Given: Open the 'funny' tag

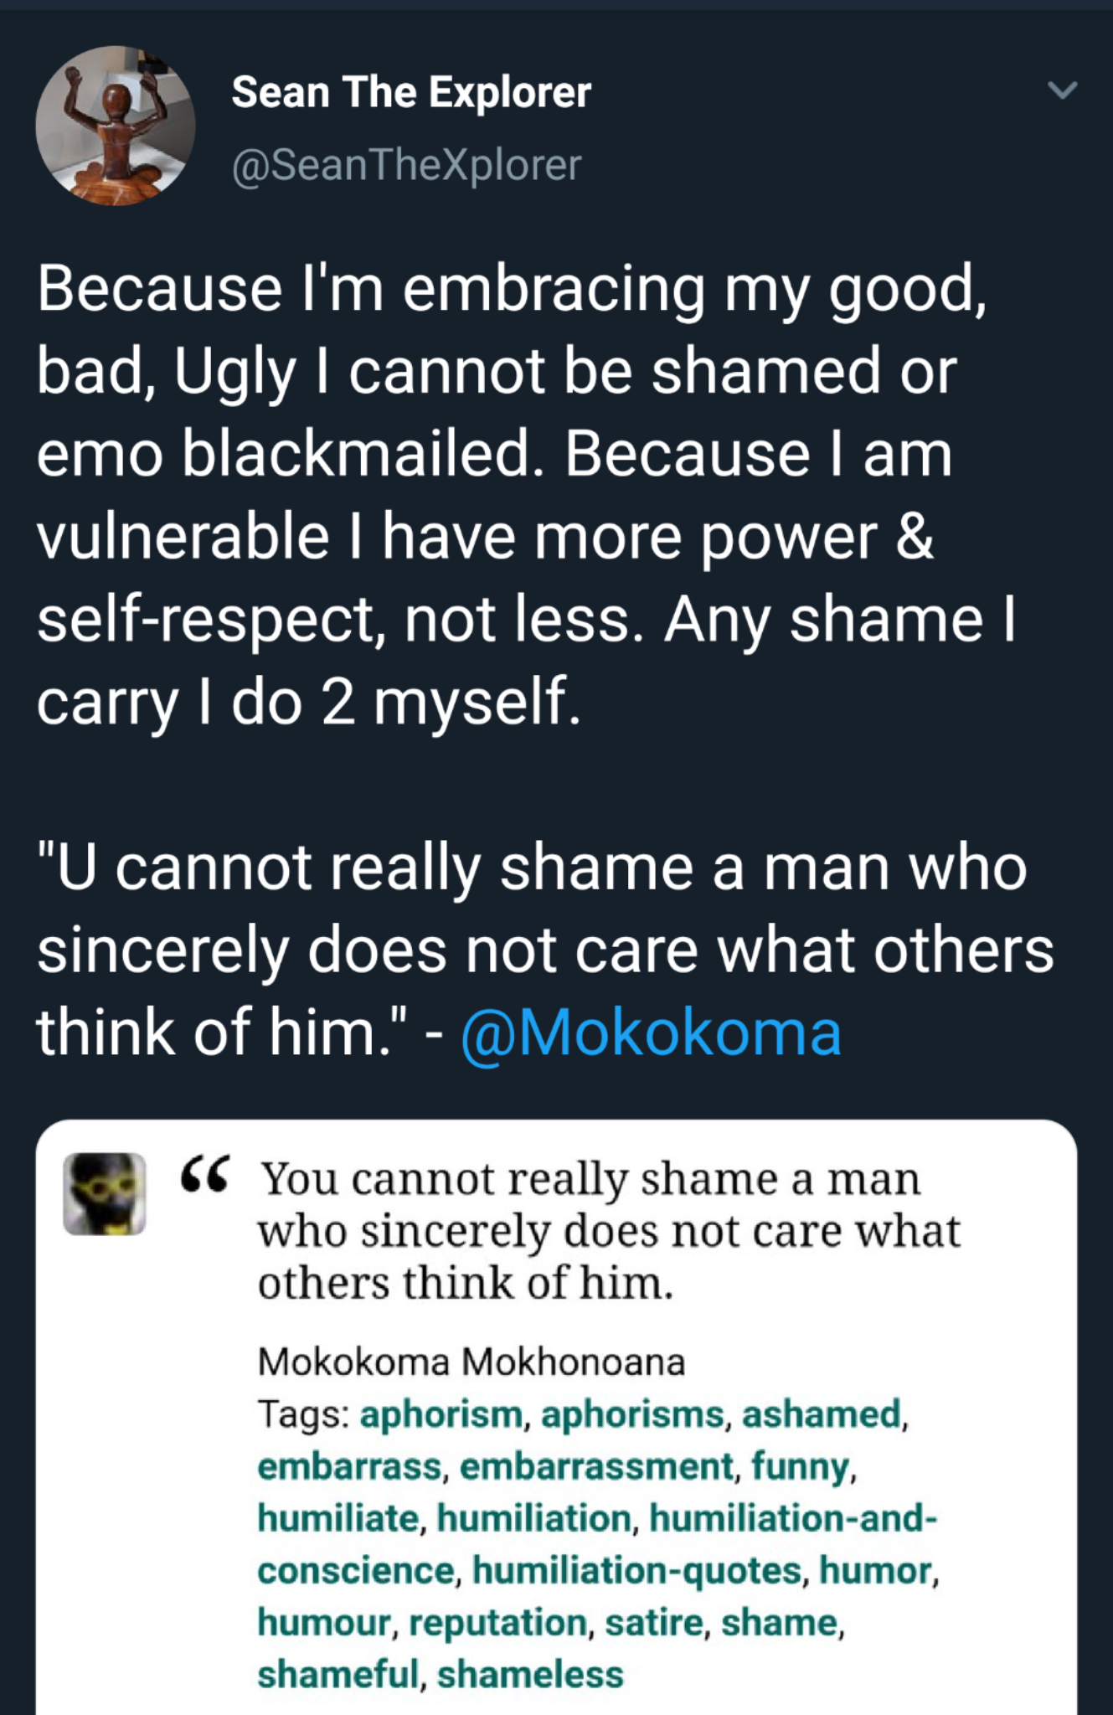Looking at the screenshot, I should pos(800,1466).
